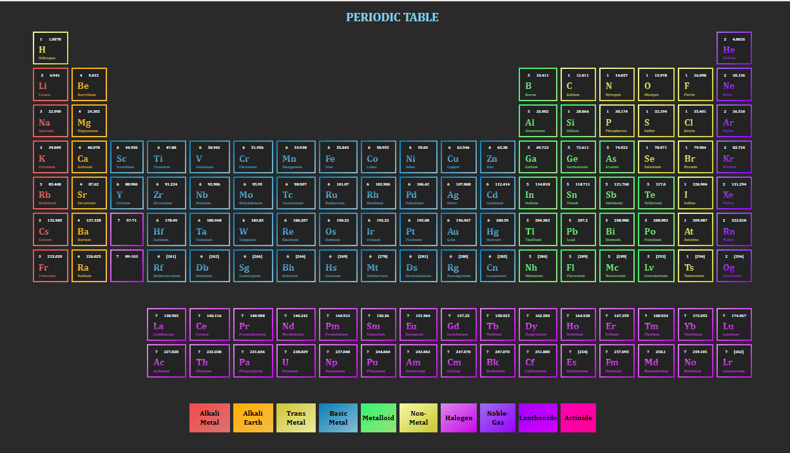Click the Francium (Fr) element tile
790x453 pixels.
tap(50, 266)
